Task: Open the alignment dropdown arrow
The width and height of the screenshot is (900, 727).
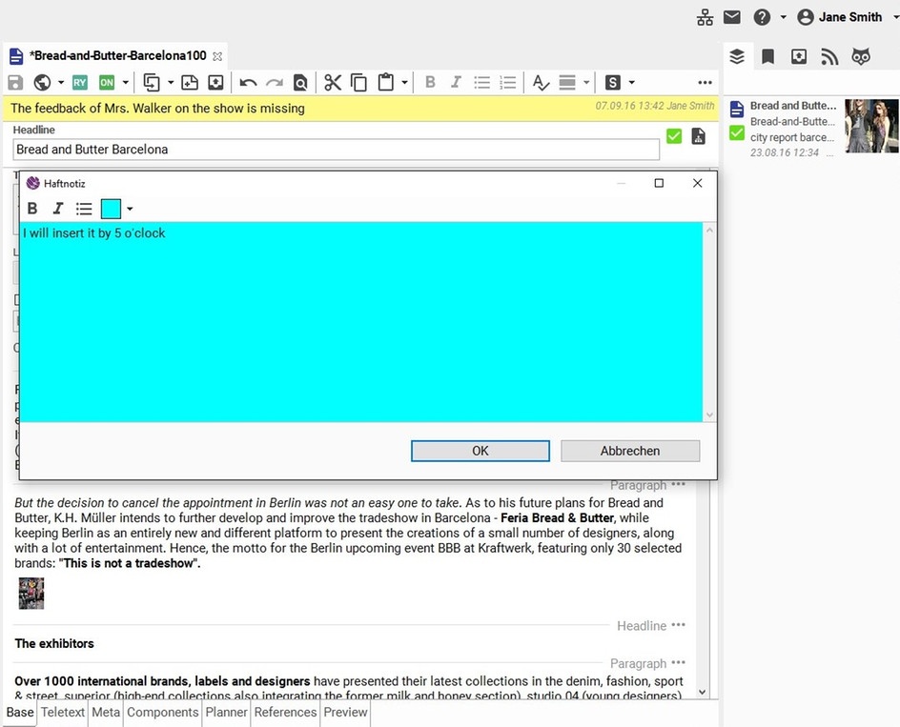Action: click(586, 83)
